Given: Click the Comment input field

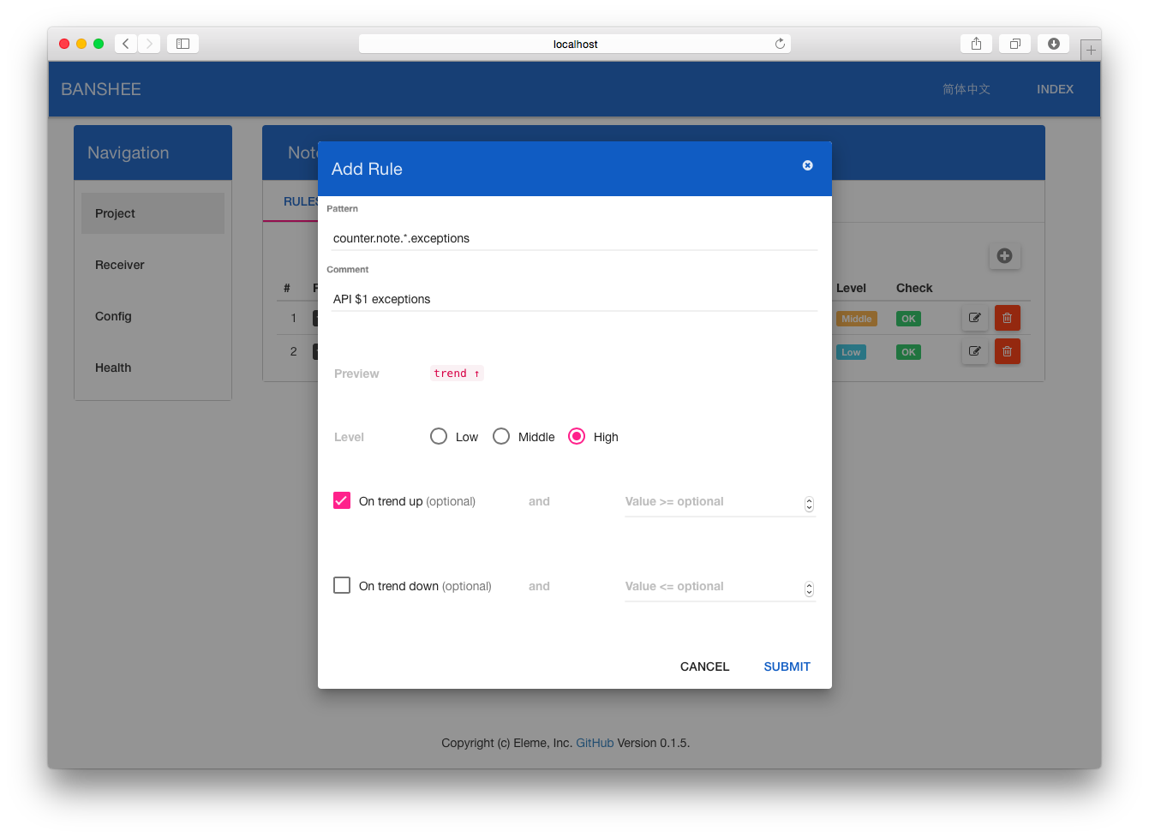Looking at the screenshot, I should click(x=574, y=299).
